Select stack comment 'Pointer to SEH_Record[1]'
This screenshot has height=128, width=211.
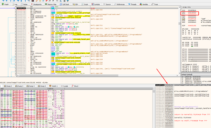[x=186, y=107]
